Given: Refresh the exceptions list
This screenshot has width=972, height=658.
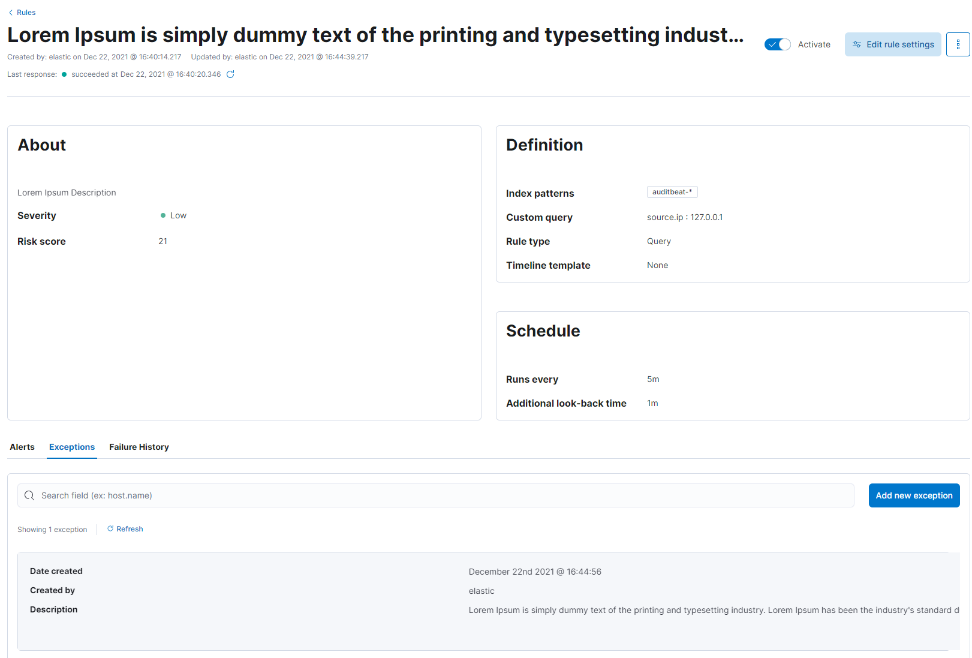Looking at the screenshot, I should point(125,529).
